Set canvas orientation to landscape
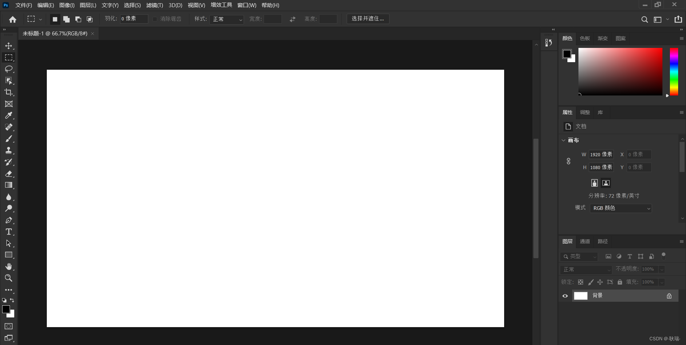This screenshot has height=345, width=686. click(606, 183)
